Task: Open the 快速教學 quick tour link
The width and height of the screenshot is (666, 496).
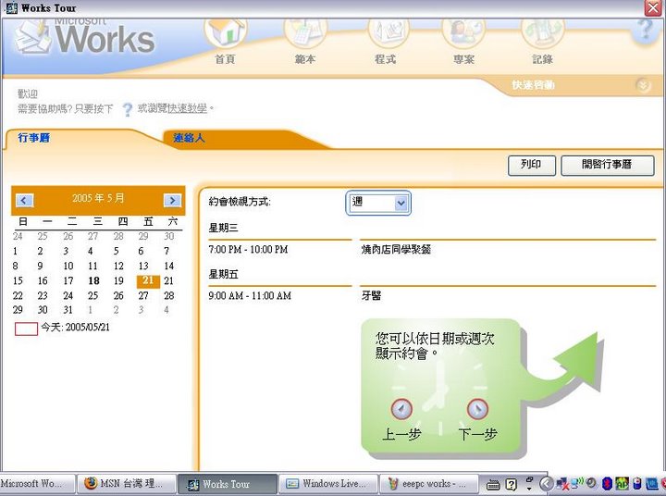Action: pyautogui.click(x=187, y=109)
